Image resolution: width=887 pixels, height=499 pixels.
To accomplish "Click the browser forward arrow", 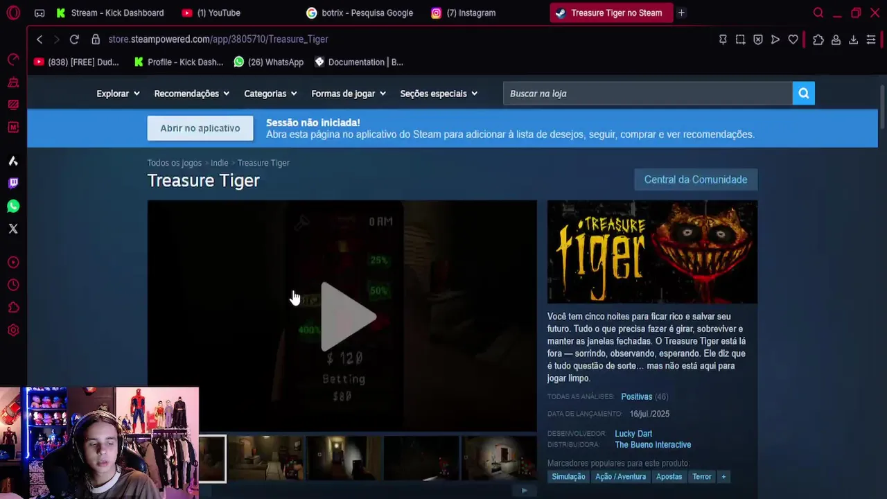I will 57,40.
